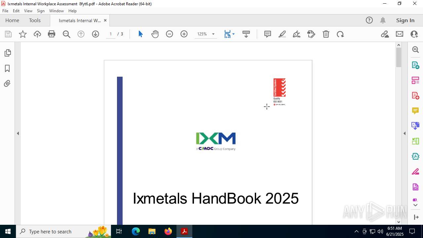
Task: Select the arrow Selection tool
Action: click(140, 34)
